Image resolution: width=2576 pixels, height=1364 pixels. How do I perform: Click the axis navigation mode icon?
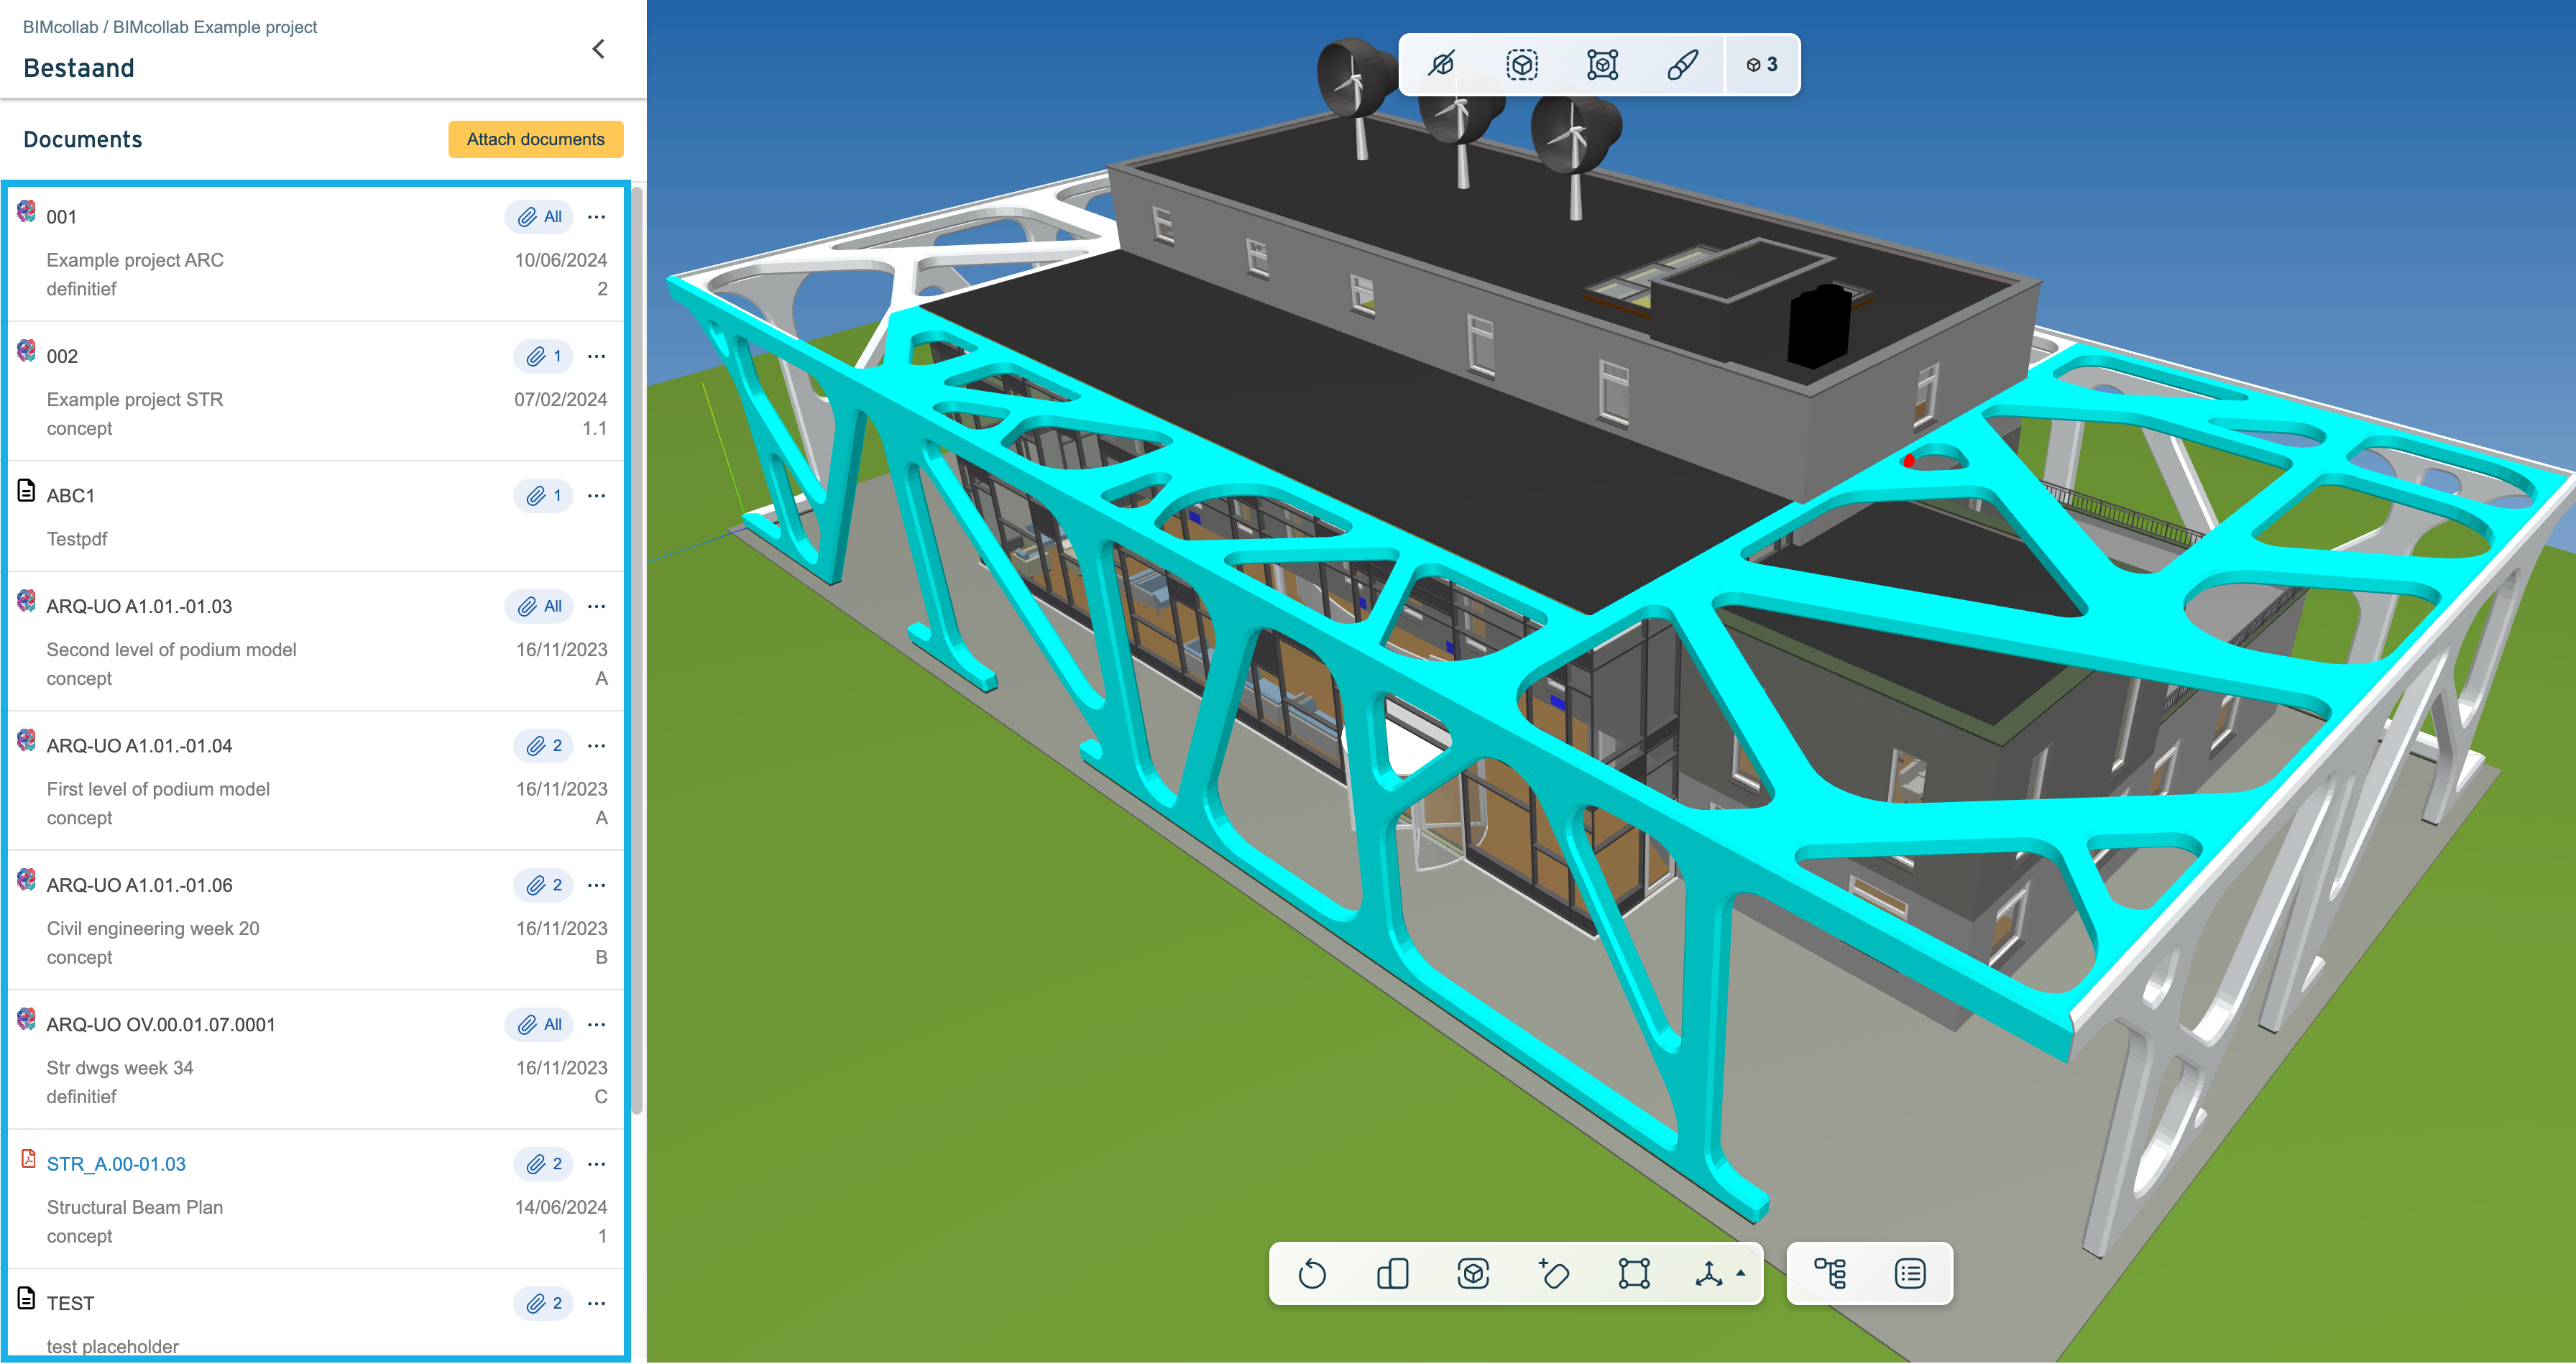[x=1709, y=1274]
